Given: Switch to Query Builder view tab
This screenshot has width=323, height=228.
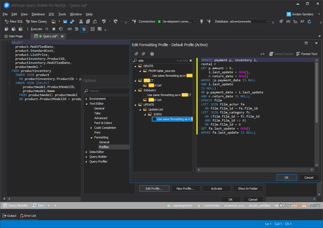Looking at the screenshot, I should (x=15, y=205).
